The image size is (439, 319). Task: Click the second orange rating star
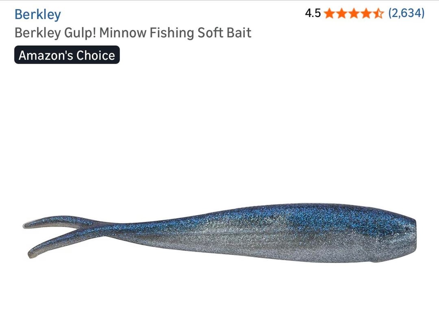pos(342,13)
